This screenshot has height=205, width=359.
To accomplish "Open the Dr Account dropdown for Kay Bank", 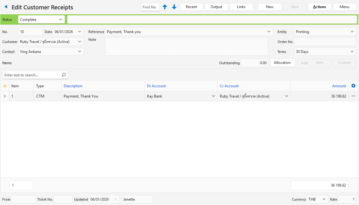I will click(213, 96).
